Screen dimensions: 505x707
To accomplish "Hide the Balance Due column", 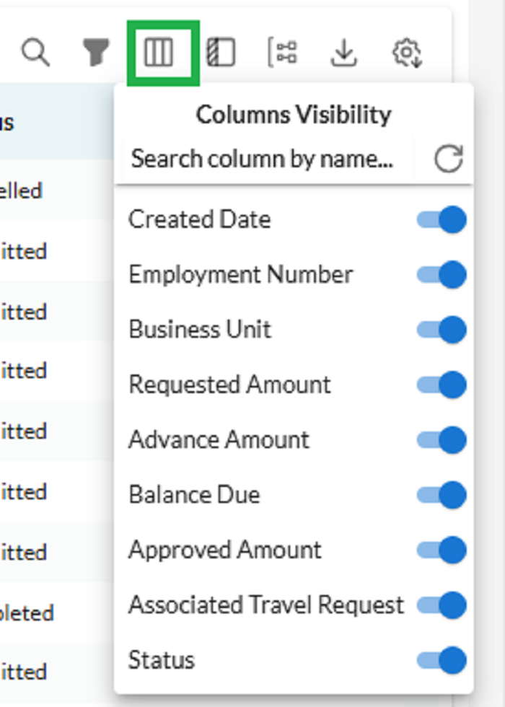I will (x=442, y=495).
